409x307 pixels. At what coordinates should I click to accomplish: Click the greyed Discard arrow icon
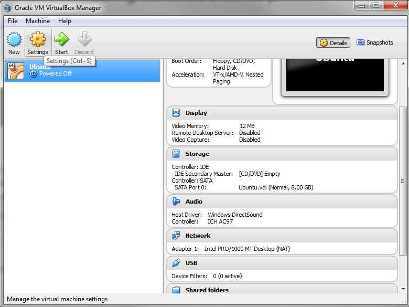coord(84,39)
